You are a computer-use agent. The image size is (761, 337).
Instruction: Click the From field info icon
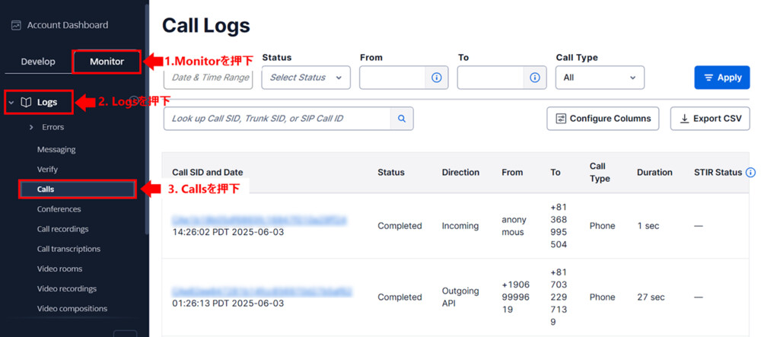[437, 78]
